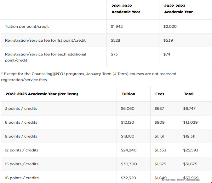
Task: Select the "12 points / credits" row label
Action: point(22,150)
